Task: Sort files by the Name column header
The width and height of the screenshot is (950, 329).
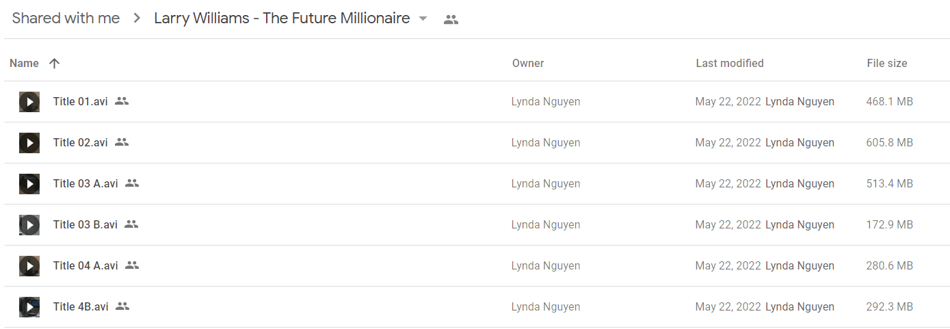Action: pos(24,63)
